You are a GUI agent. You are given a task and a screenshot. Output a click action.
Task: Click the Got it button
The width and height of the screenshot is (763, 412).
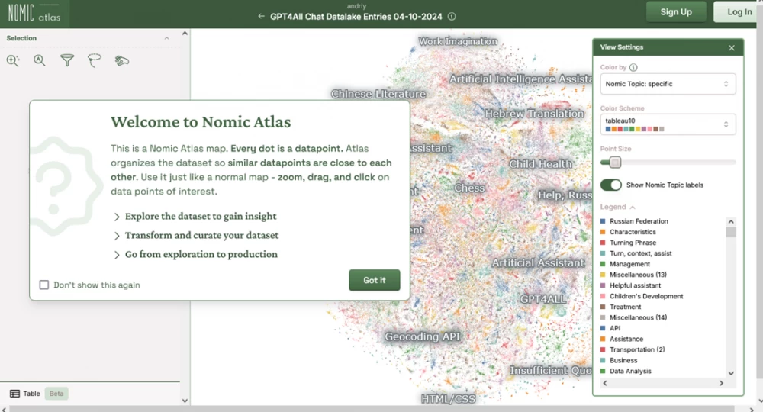[x=374, y=280]
